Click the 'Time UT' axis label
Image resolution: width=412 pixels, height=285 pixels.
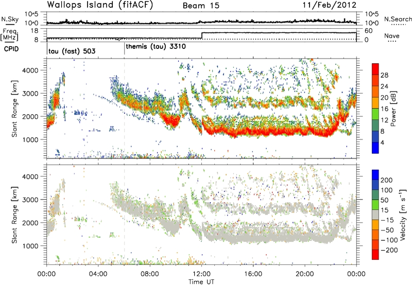pos(201,281)
